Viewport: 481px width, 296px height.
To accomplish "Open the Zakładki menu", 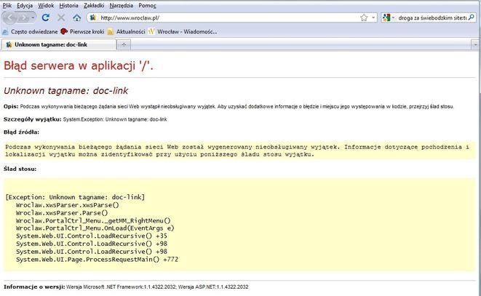I will coord(94,5).
